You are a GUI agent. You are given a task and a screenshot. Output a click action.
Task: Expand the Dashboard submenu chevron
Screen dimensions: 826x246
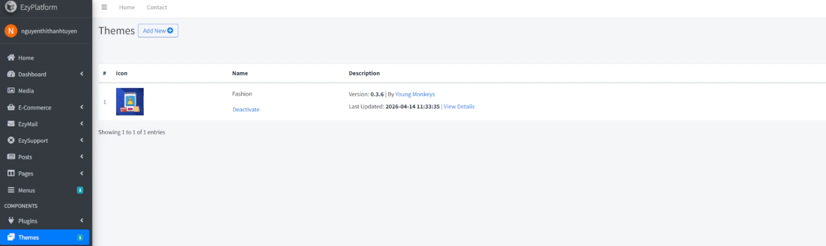click(81, 74)
